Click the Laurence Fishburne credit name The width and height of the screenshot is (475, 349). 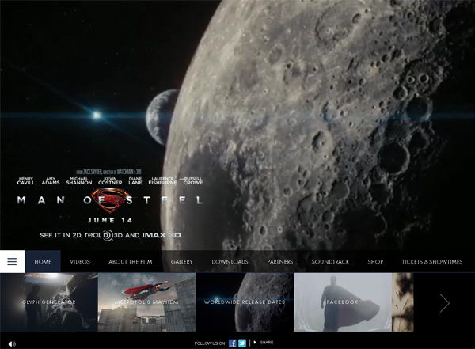pos(162,181)
